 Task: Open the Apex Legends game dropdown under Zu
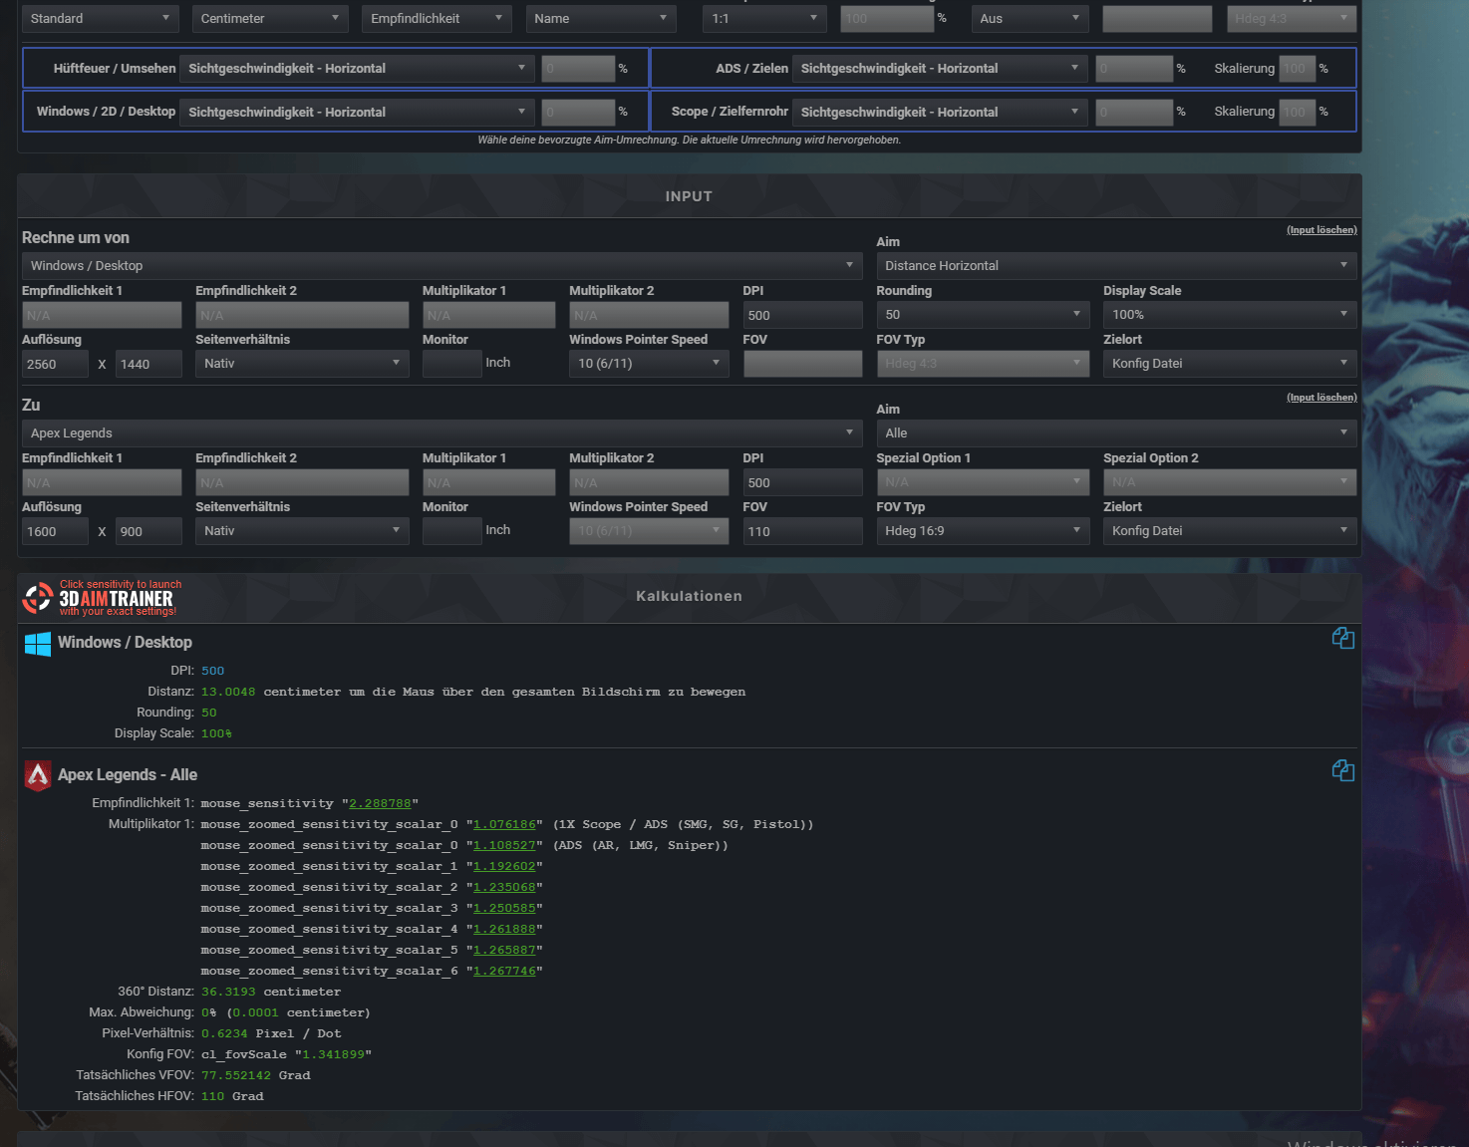(x=441, y=433)
